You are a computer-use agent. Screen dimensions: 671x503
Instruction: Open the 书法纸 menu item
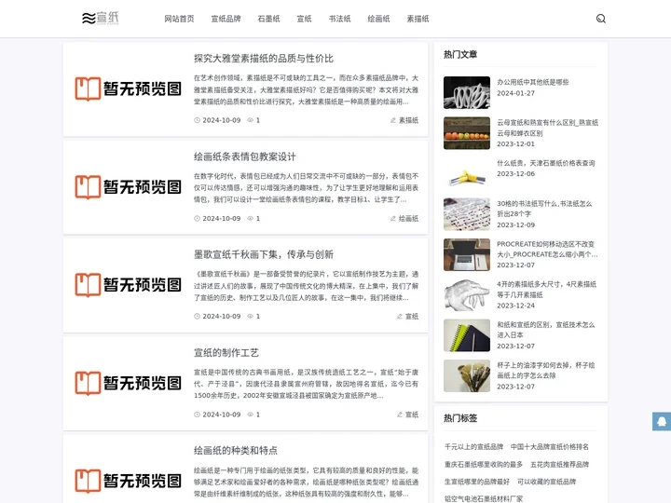pos(340,19)
